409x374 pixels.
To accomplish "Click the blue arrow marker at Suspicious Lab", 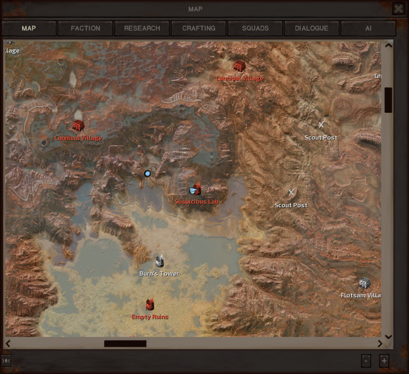I will (x=193, y=190).
